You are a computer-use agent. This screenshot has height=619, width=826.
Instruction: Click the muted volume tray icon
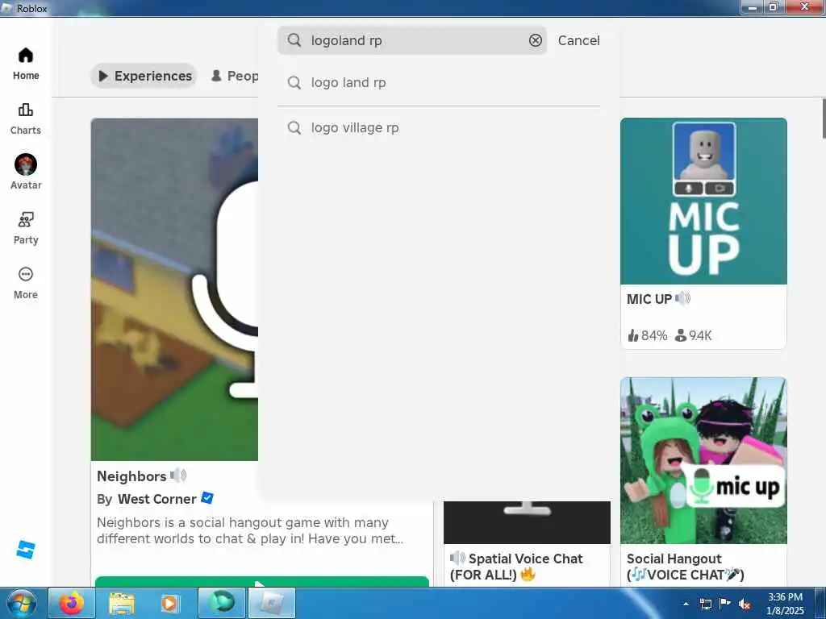pos(745,604)
